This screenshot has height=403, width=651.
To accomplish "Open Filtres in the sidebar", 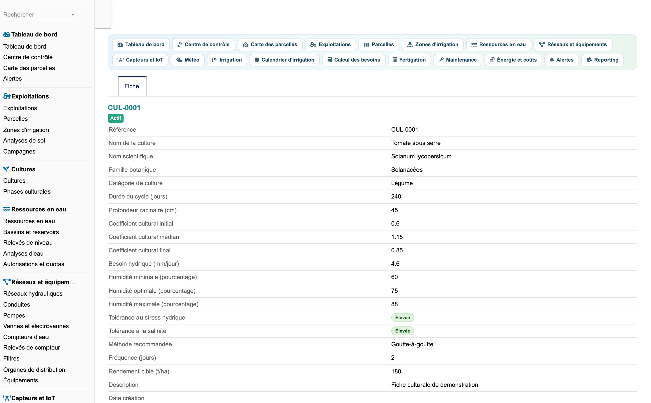I will pyautogui.click(x=11, y=358).
